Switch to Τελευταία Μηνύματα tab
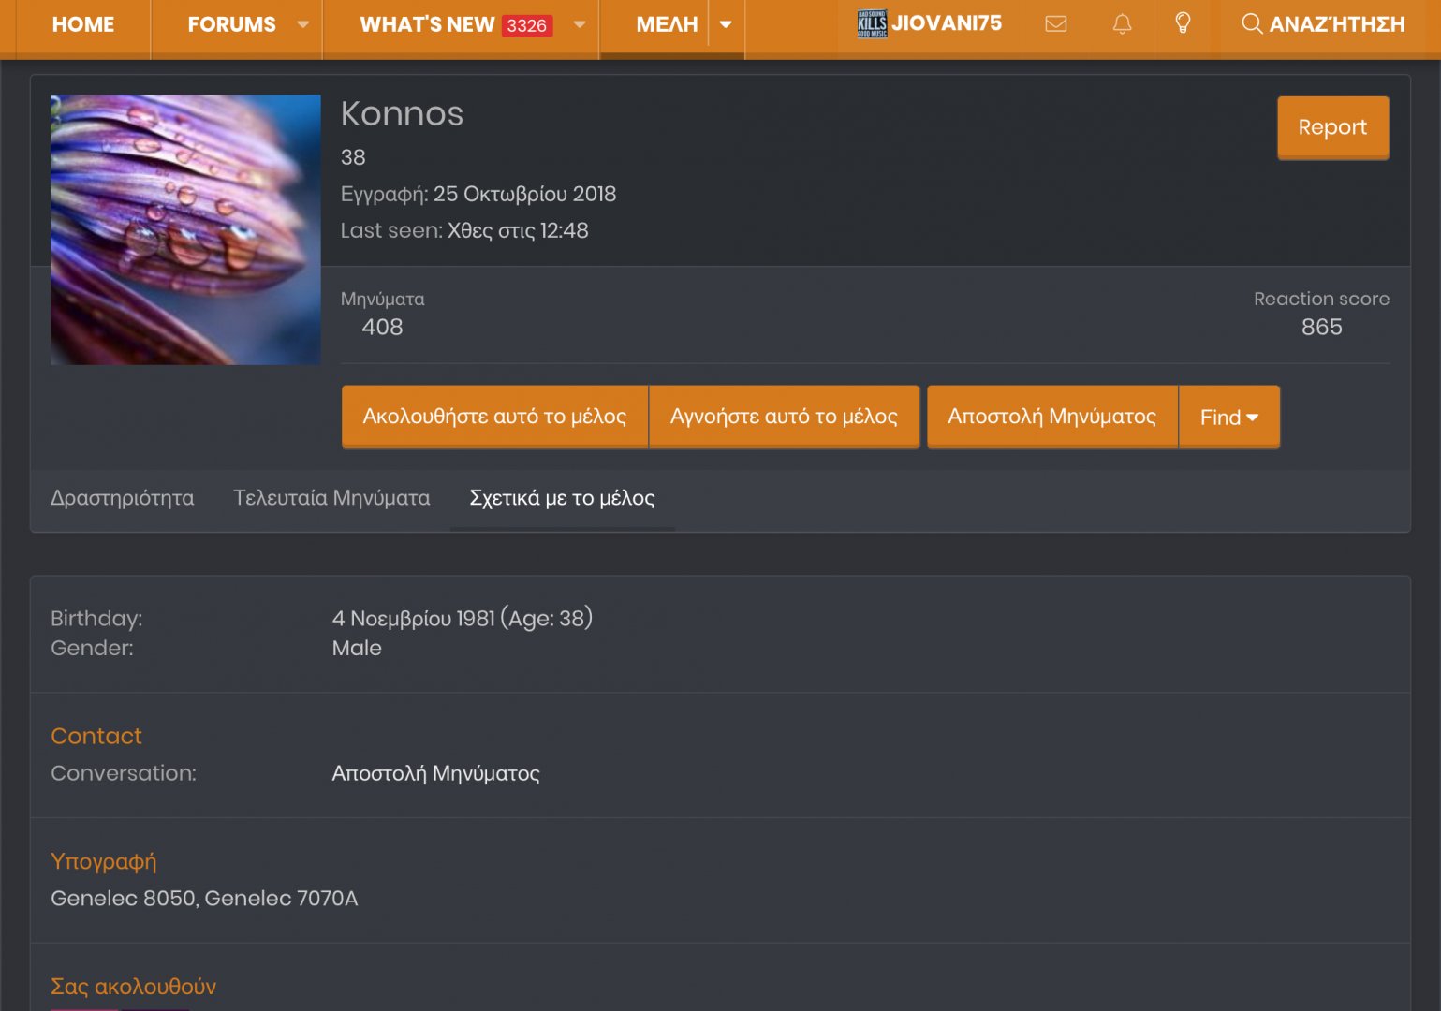Image resolution: width=1441 pixels, height=1011 pixels. tap(331, 498)
